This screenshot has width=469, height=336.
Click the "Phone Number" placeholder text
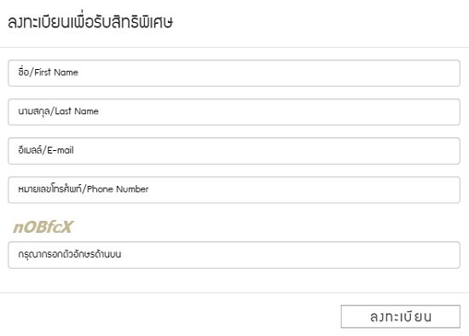coord(118,189)
